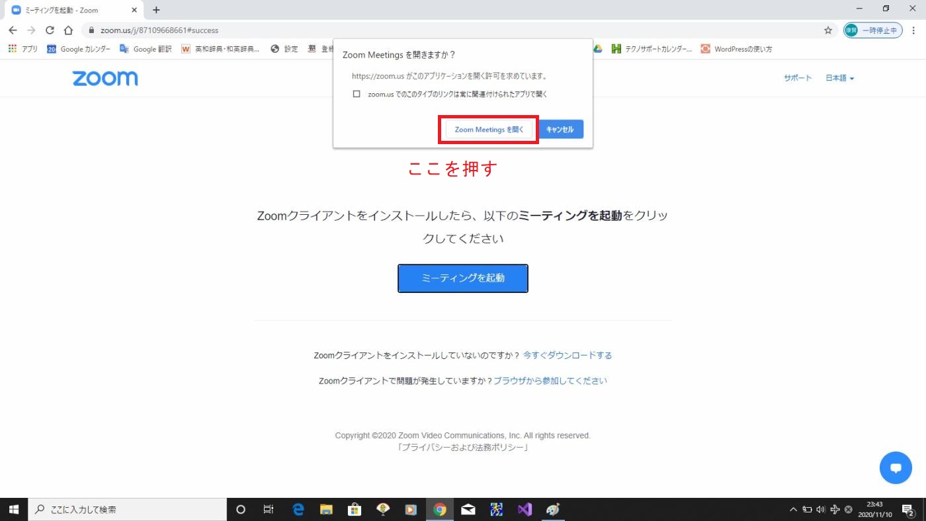Open the Google Drive bookmark icon
926x521 pixels.
597,49
